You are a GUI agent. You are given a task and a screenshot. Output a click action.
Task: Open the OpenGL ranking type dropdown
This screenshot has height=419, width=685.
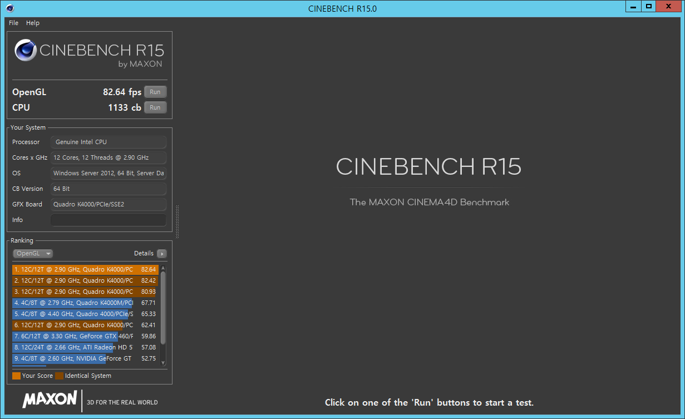33,253
